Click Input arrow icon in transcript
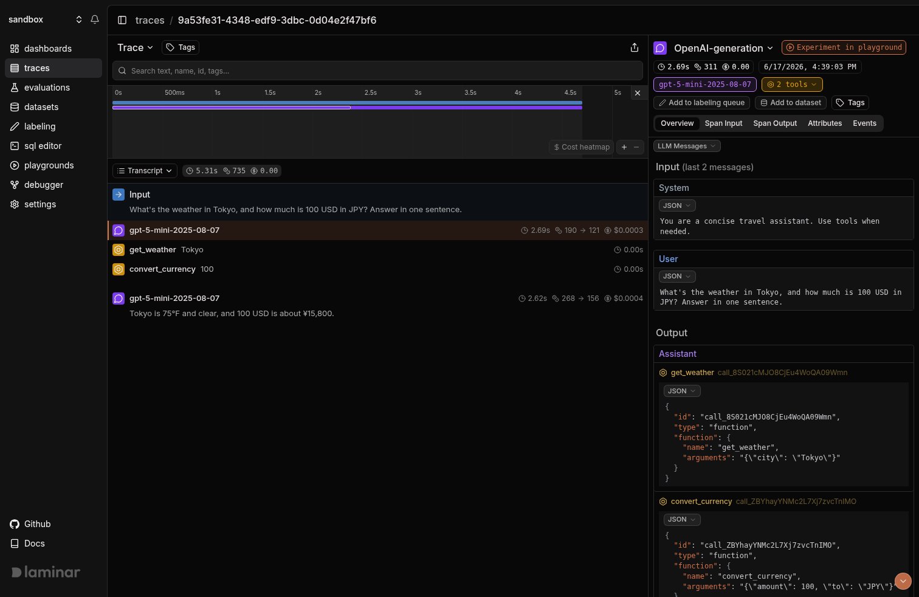The height and width of the screenshot is (597, 919). pyautogui.click(x=119, y=195)
